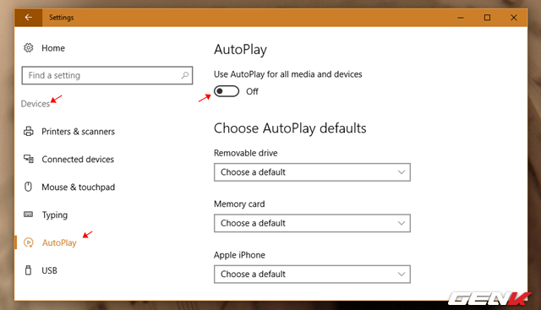This screenshot has height=310, width=541.
Task: Go to Settings Home
Action: tap(53, 48)
